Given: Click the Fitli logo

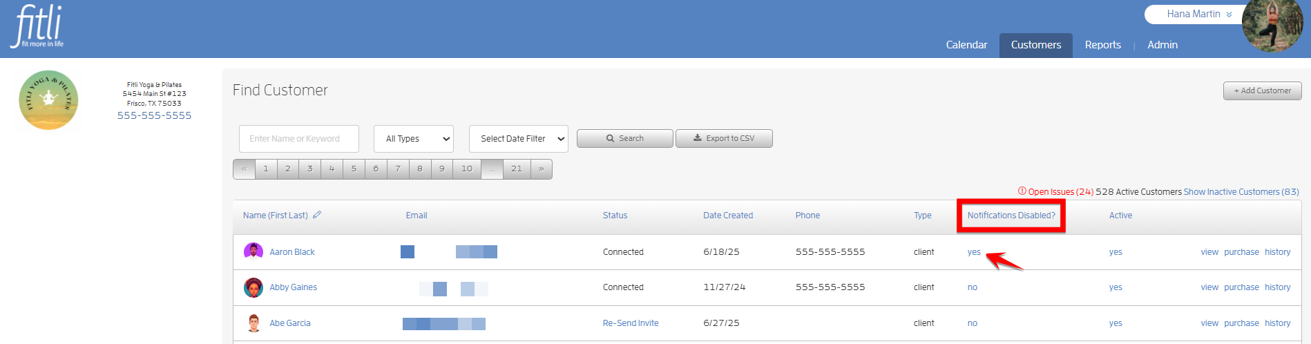Looking at the screenshot, I should pyautogui.click(x=38, y=26).
